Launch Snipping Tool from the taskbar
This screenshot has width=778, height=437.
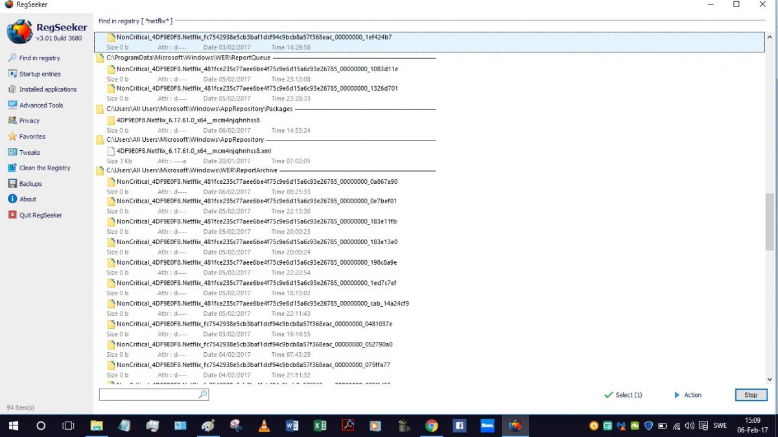point(236,425)
